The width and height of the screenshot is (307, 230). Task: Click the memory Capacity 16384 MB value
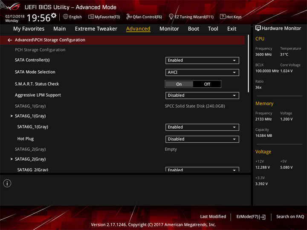(264, 136)
